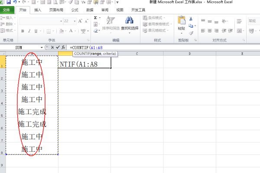
Task: Toggle Italic formatting button
Action: 29,31
